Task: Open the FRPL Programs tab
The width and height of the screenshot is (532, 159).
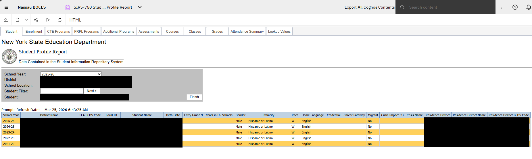Action: [87, 31]
